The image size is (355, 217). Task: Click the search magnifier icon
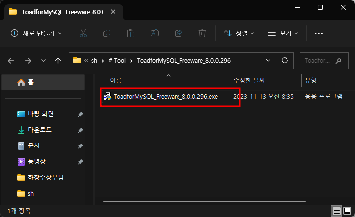click(x=338, y=61)
